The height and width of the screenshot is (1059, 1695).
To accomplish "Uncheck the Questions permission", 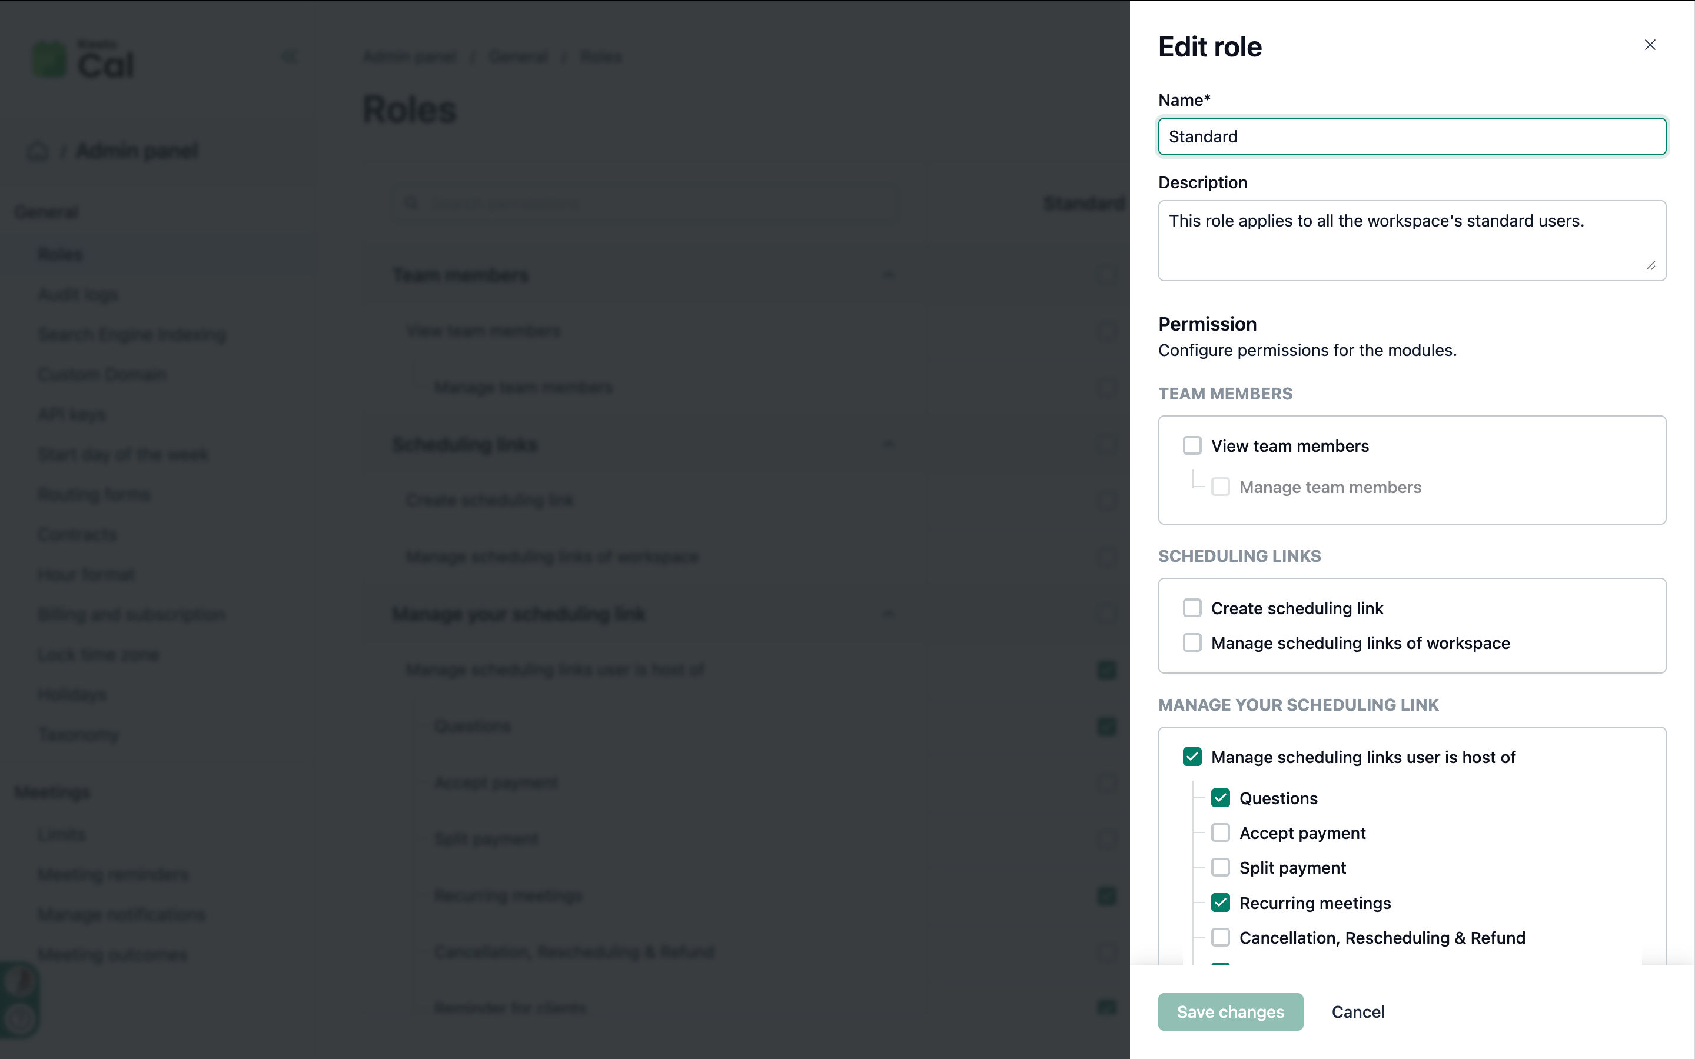I will (x=1220, y=798).
